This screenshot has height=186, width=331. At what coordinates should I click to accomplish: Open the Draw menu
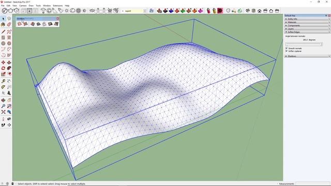pos(31,6)
